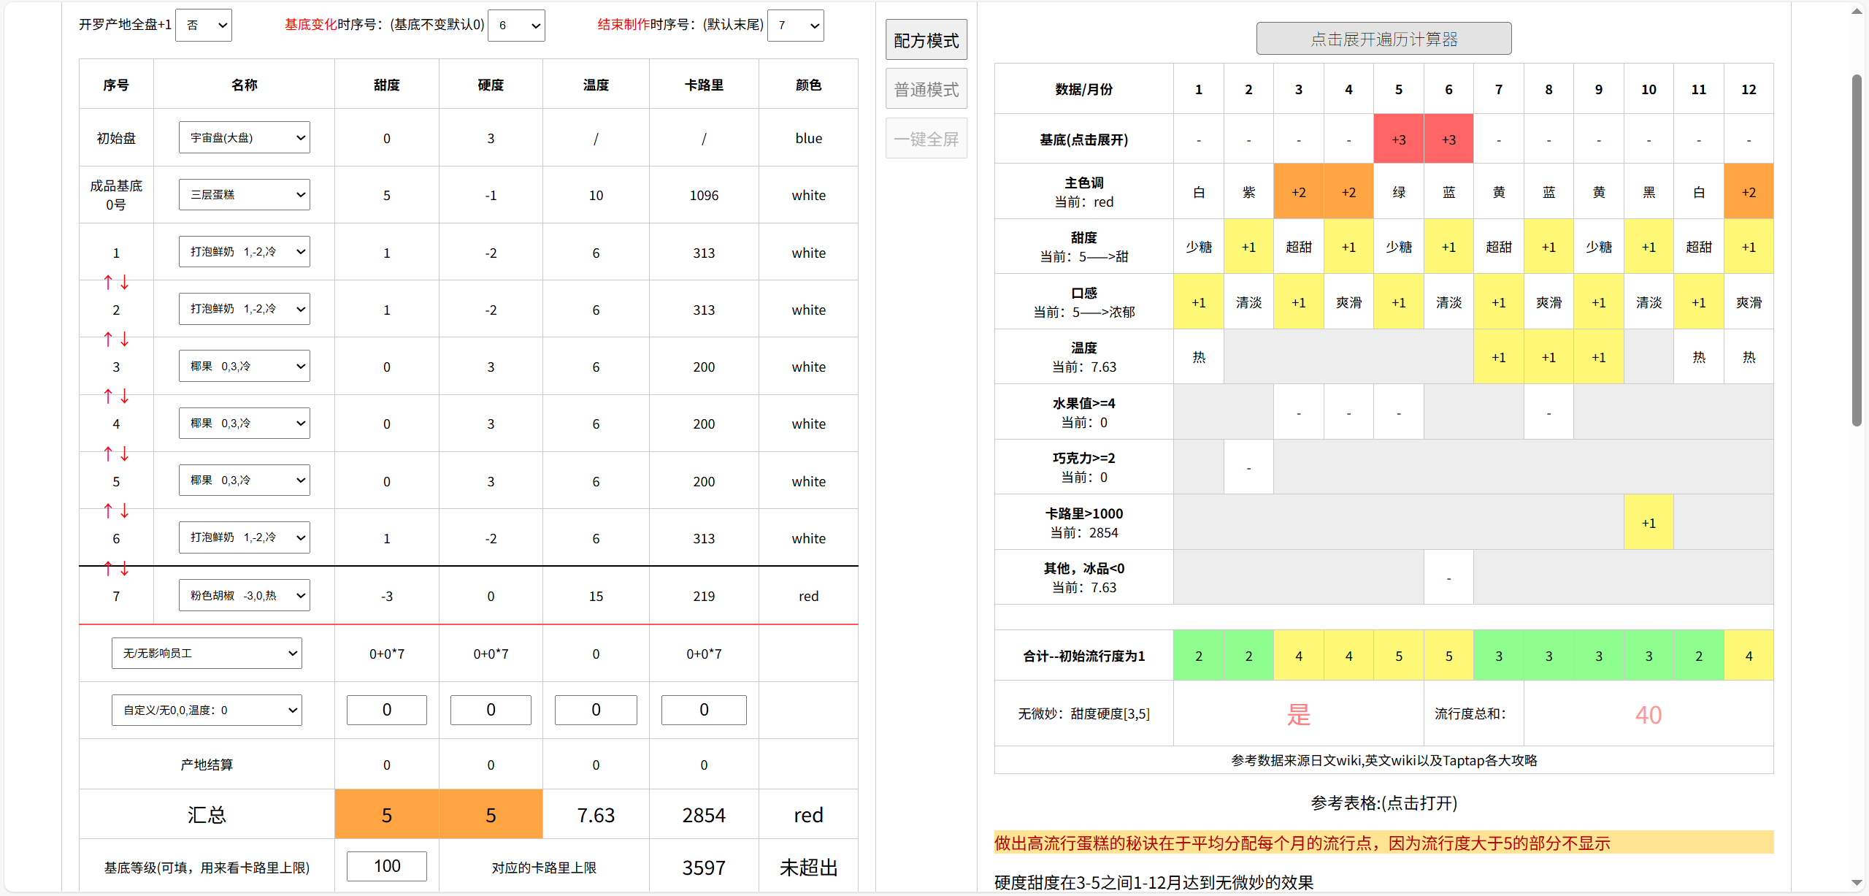This screenshot has height=896, width=1869.
Task: Click the 主色调 当前: red row label
Action: pyautogui.click(x=1083, y=192)
